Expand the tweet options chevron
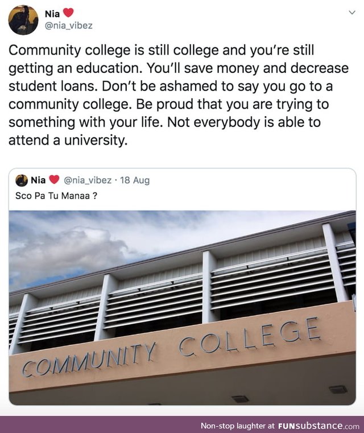364x433 pixels. 351,13
